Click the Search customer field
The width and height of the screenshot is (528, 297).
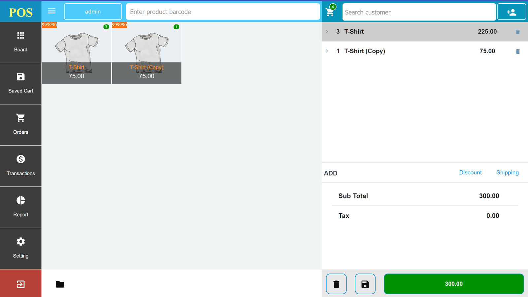pyautogui.click(x=419, y=12)
